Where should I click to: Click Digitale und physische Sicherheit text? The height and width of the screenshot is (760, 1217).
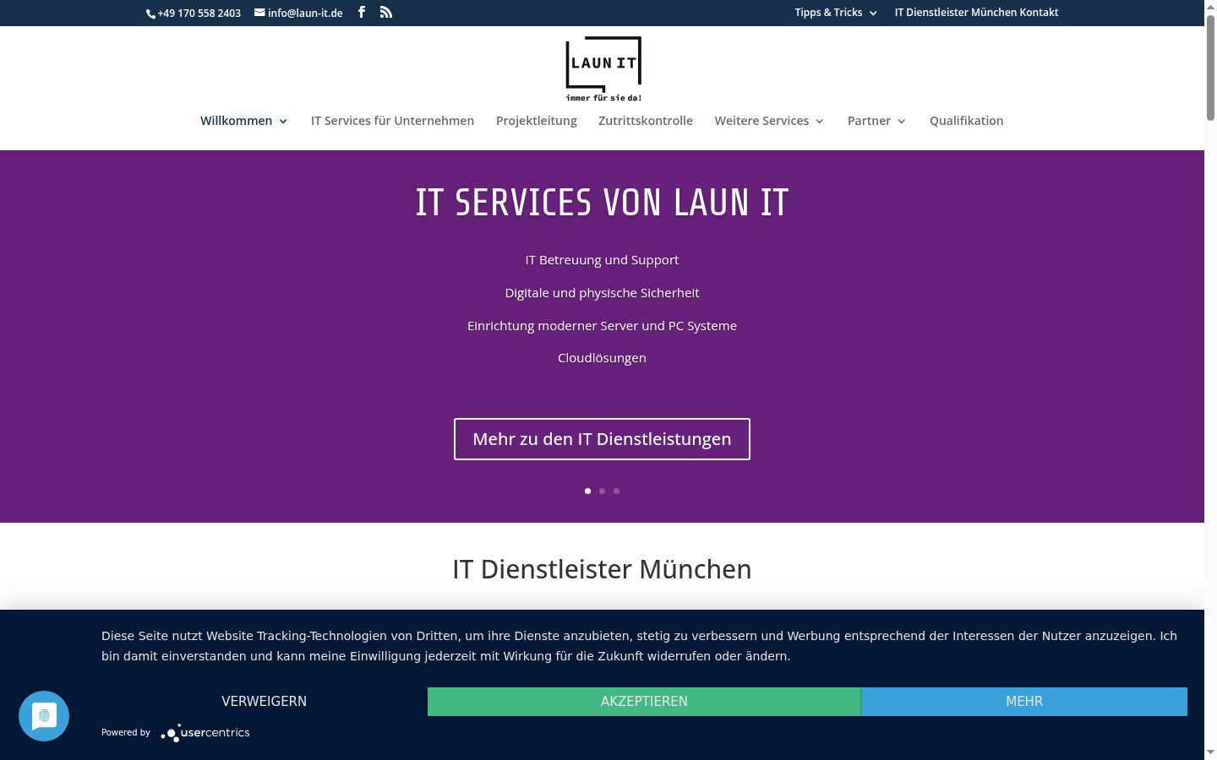(602, 293)
